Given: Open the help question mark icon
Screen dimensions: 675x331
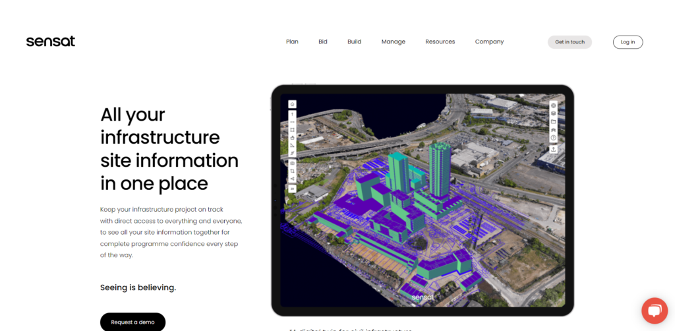Looking at the screenshot, I should click(x=554, y=138).
